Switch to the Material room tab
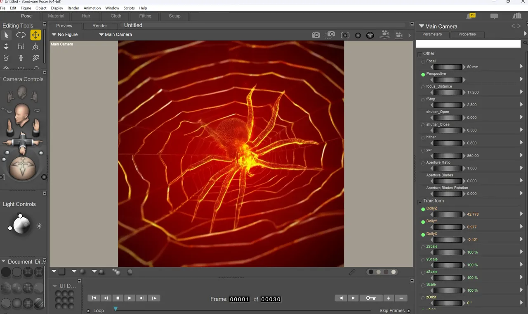This screenshot has height=314, width=528. 56,16
